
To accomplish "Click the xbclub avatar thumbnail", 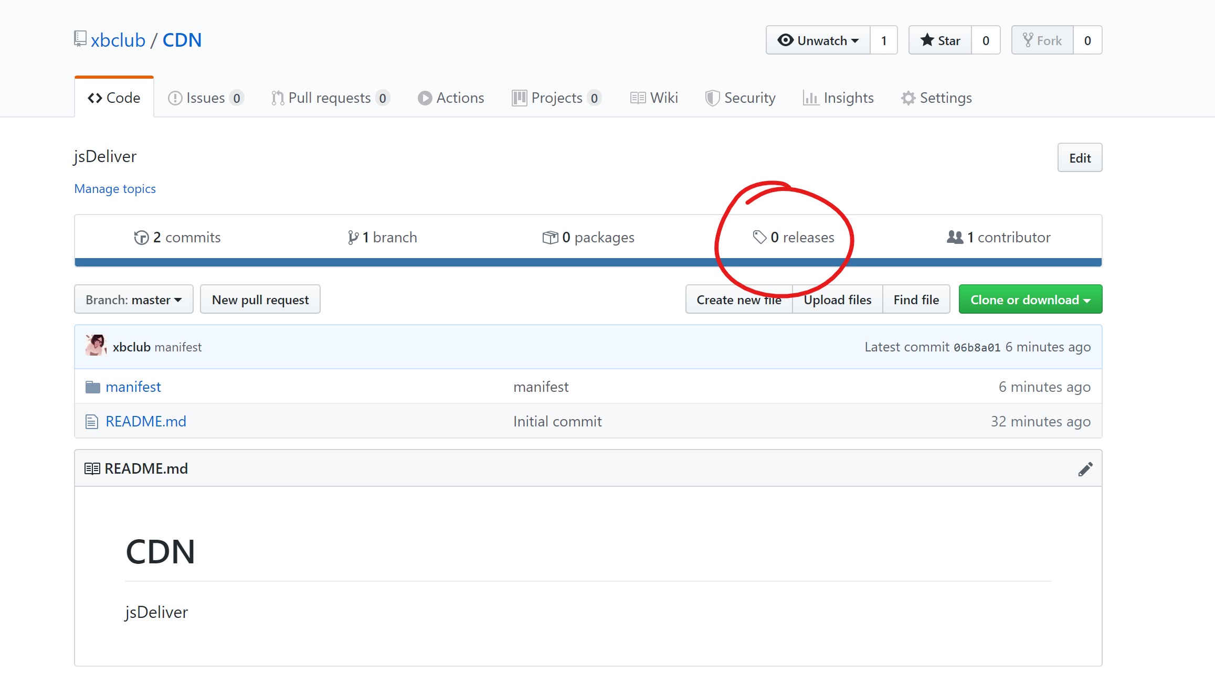I will [x=96, y=346].
